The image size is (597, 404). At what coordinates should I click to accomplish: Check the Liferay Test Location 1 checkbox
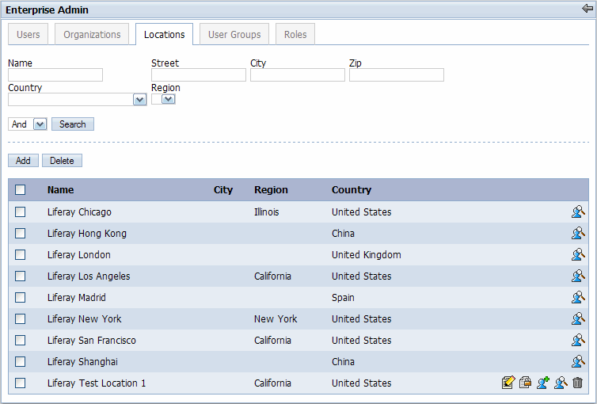point(20,383)
